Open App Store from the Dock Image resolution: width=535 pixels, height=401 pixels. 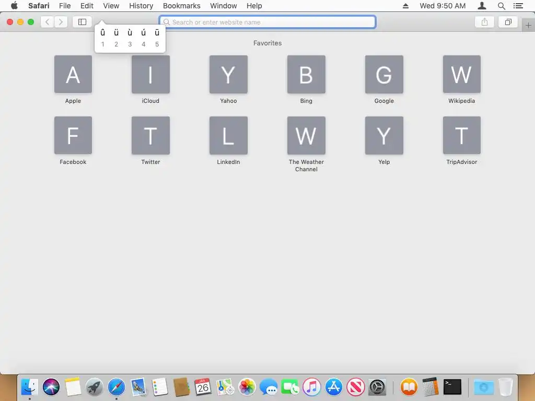click(x=333, y=387)
